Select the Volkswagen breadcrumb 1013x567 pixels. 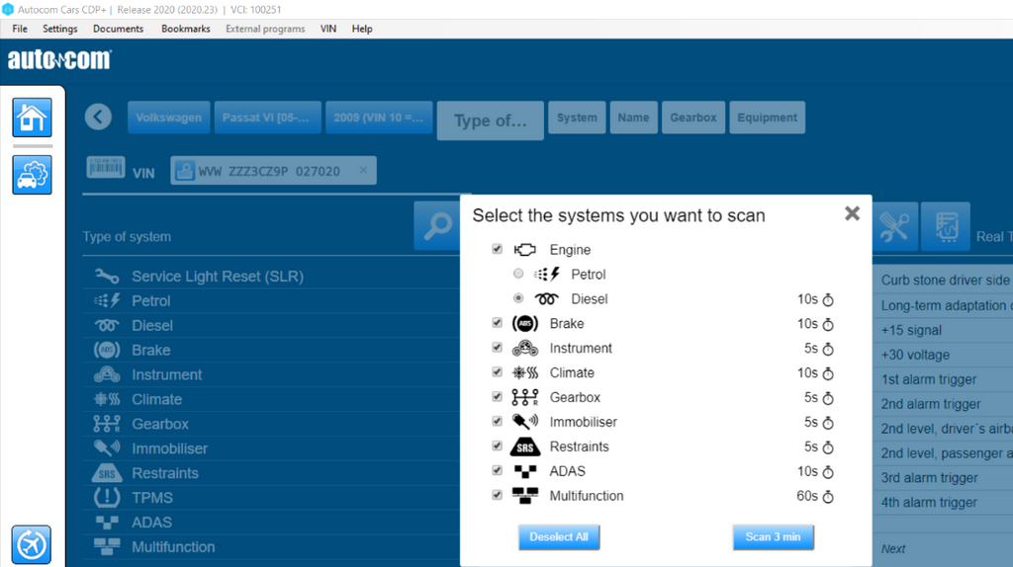(x=168, y=118)
